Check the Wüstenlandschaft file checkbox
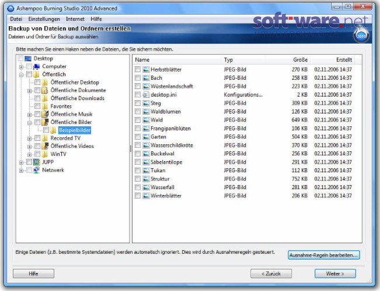The image size is (380, 291). (138, 86)
